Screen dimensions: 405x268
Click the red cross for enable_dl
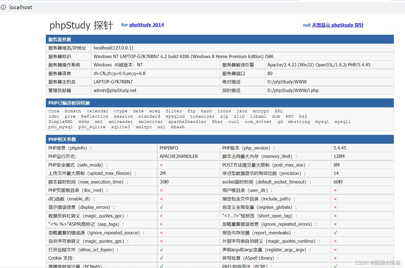pos(161,199)
